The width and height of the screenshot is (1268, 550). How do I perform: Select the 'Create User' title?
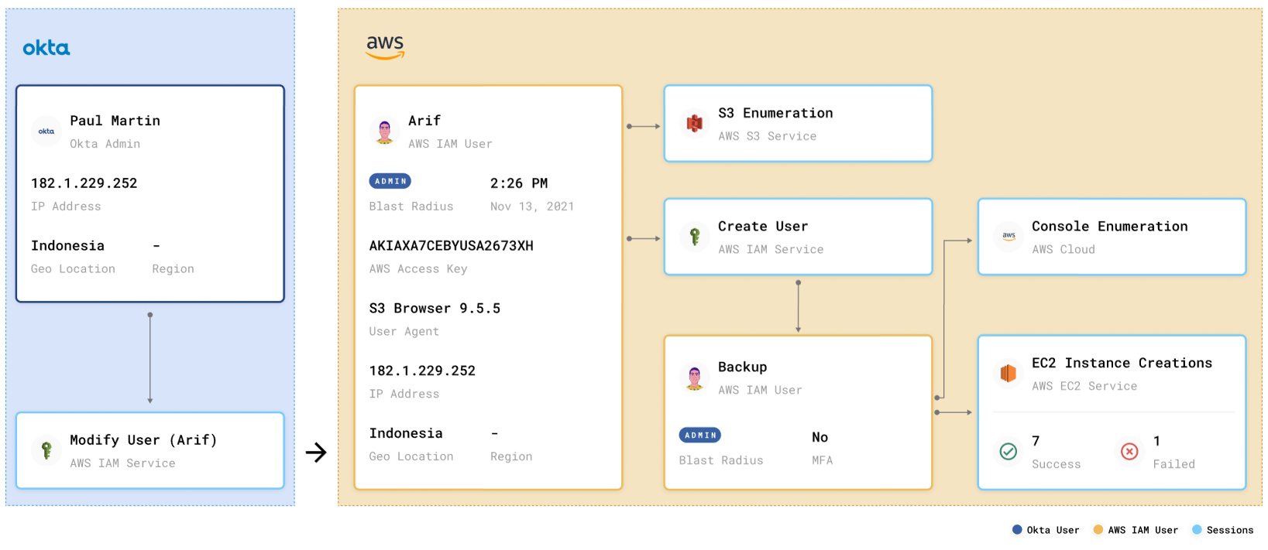[763, 227]
